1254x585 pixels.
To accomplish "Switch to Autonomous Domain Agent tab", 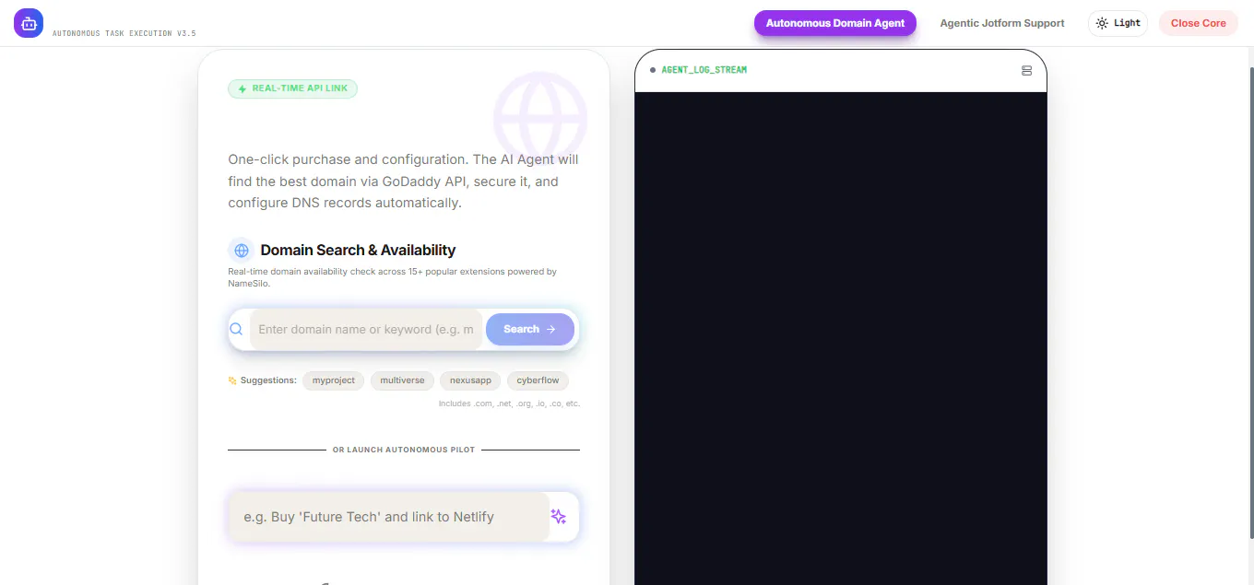I will click(835, 23).
